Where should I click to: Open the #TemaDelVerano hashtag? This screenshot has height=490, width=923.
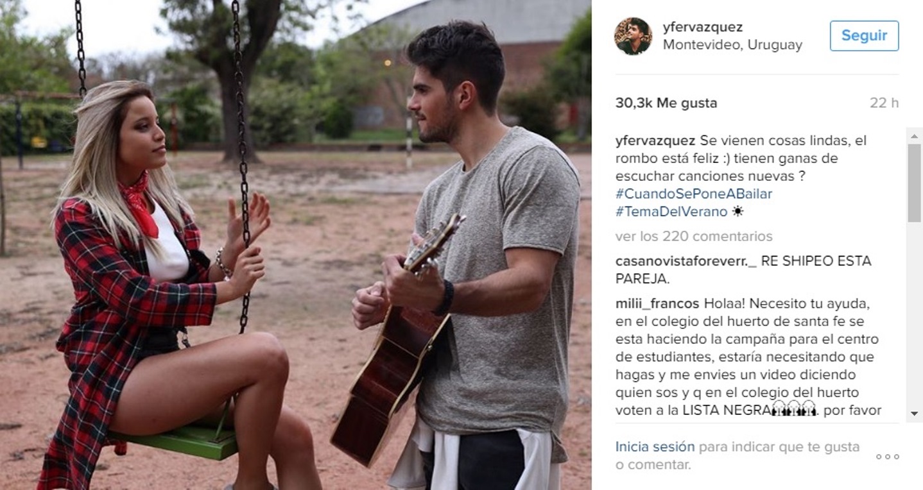click(x=671, y=212)
